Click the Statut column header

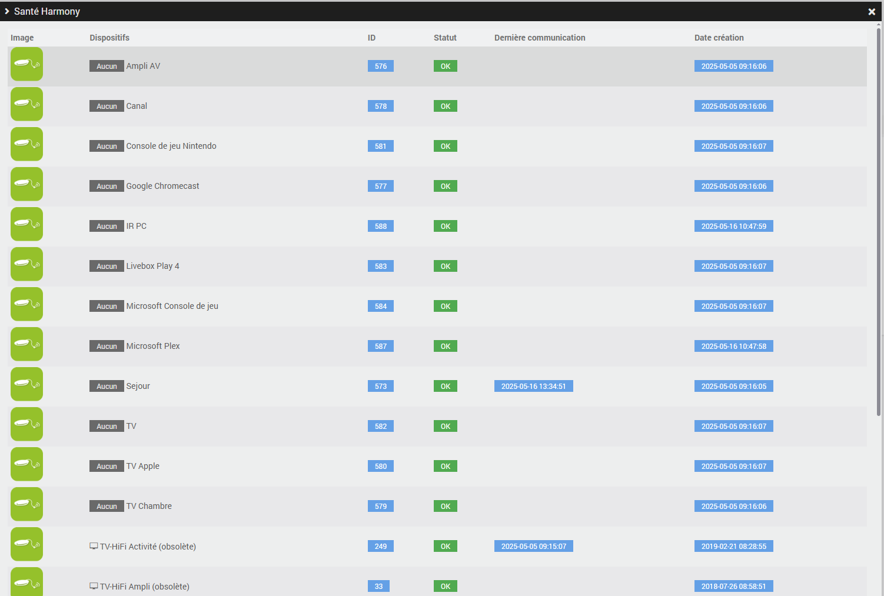click(445, 38)
